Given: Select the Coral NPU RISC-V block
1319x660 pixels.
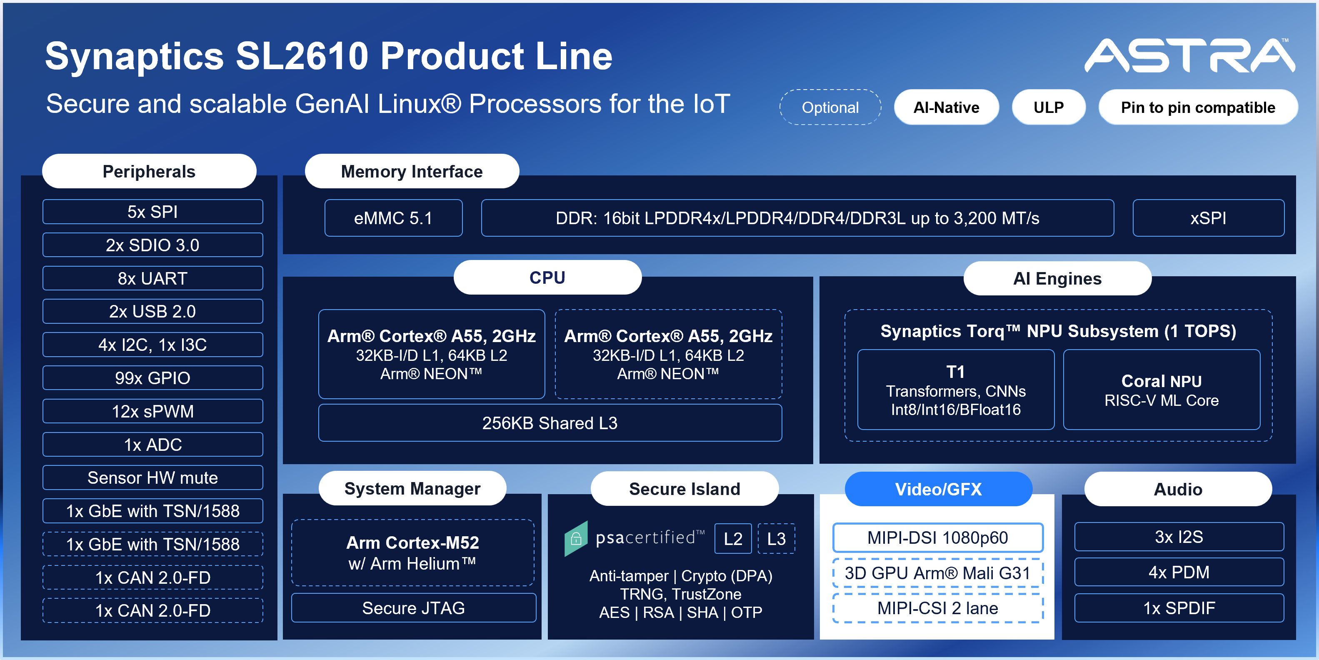Looking at the screenshot, I should click(x=1161, y=390).
